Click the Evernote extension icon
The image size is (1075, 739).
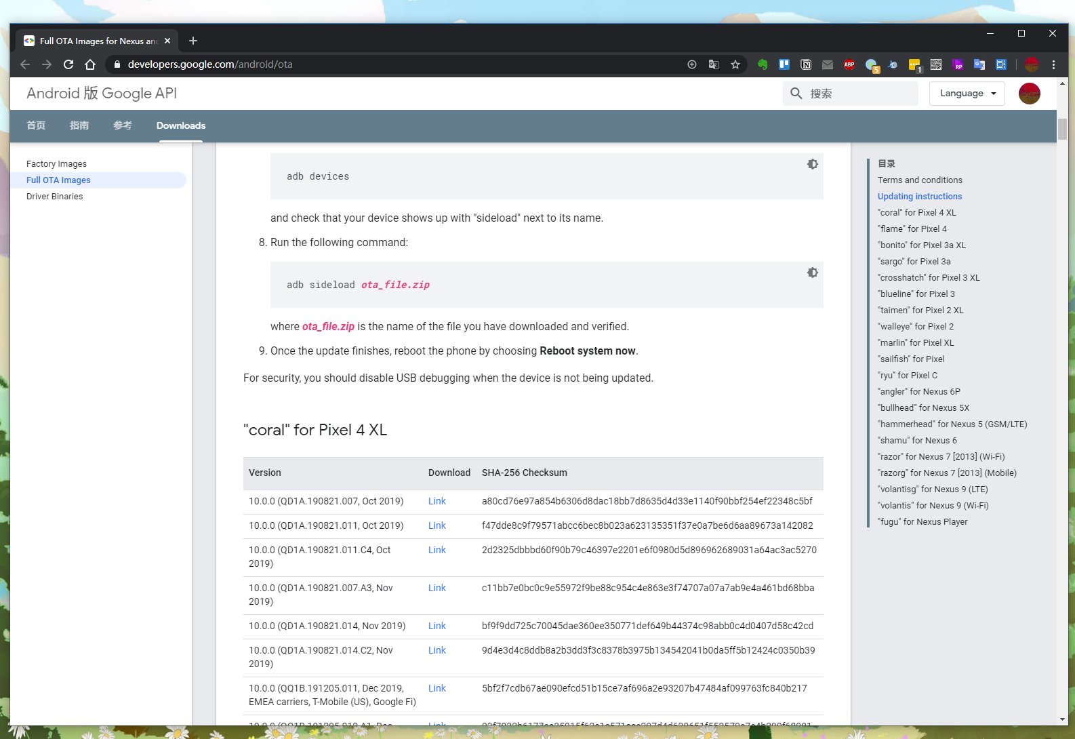click(763, 64)
